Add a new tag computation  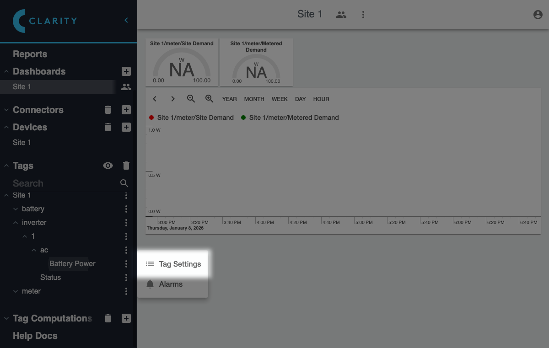[x=126, y=318]
